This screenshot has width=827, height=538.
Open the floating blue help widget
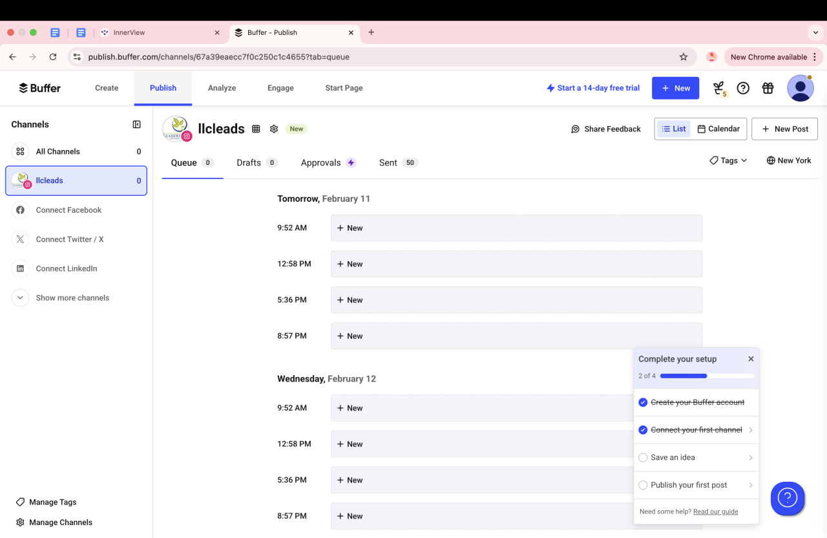click(x=788, y=498)
